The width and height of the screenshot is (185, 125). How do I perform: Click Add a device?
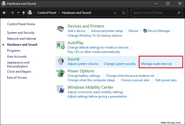[x=76, y=31]
